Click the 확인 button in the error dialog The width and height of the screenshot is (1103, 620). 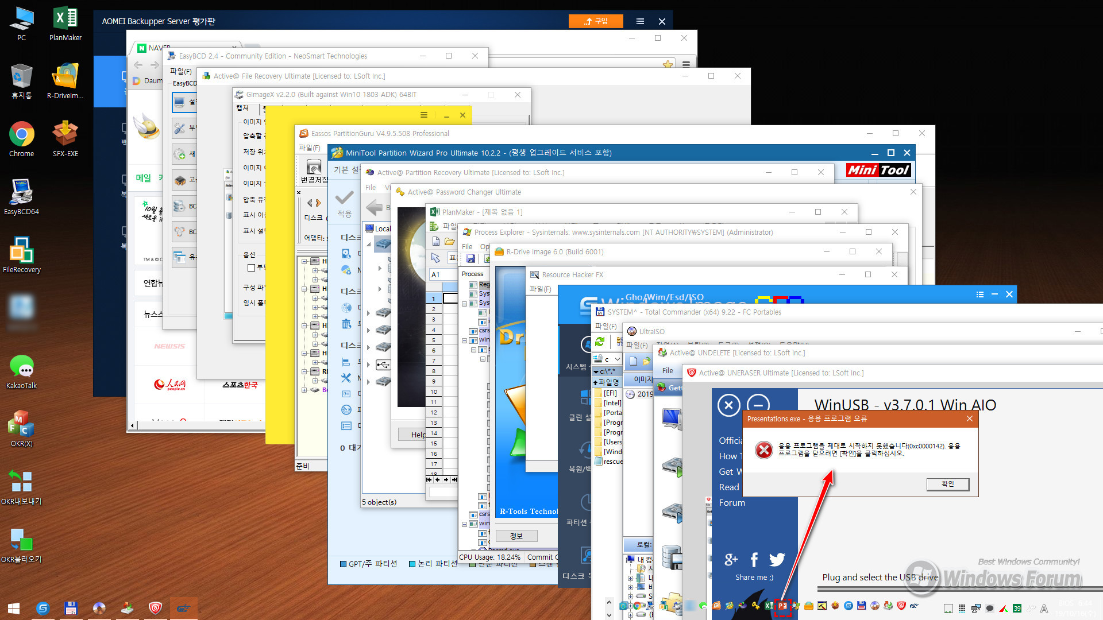click(x=947, y=484)
